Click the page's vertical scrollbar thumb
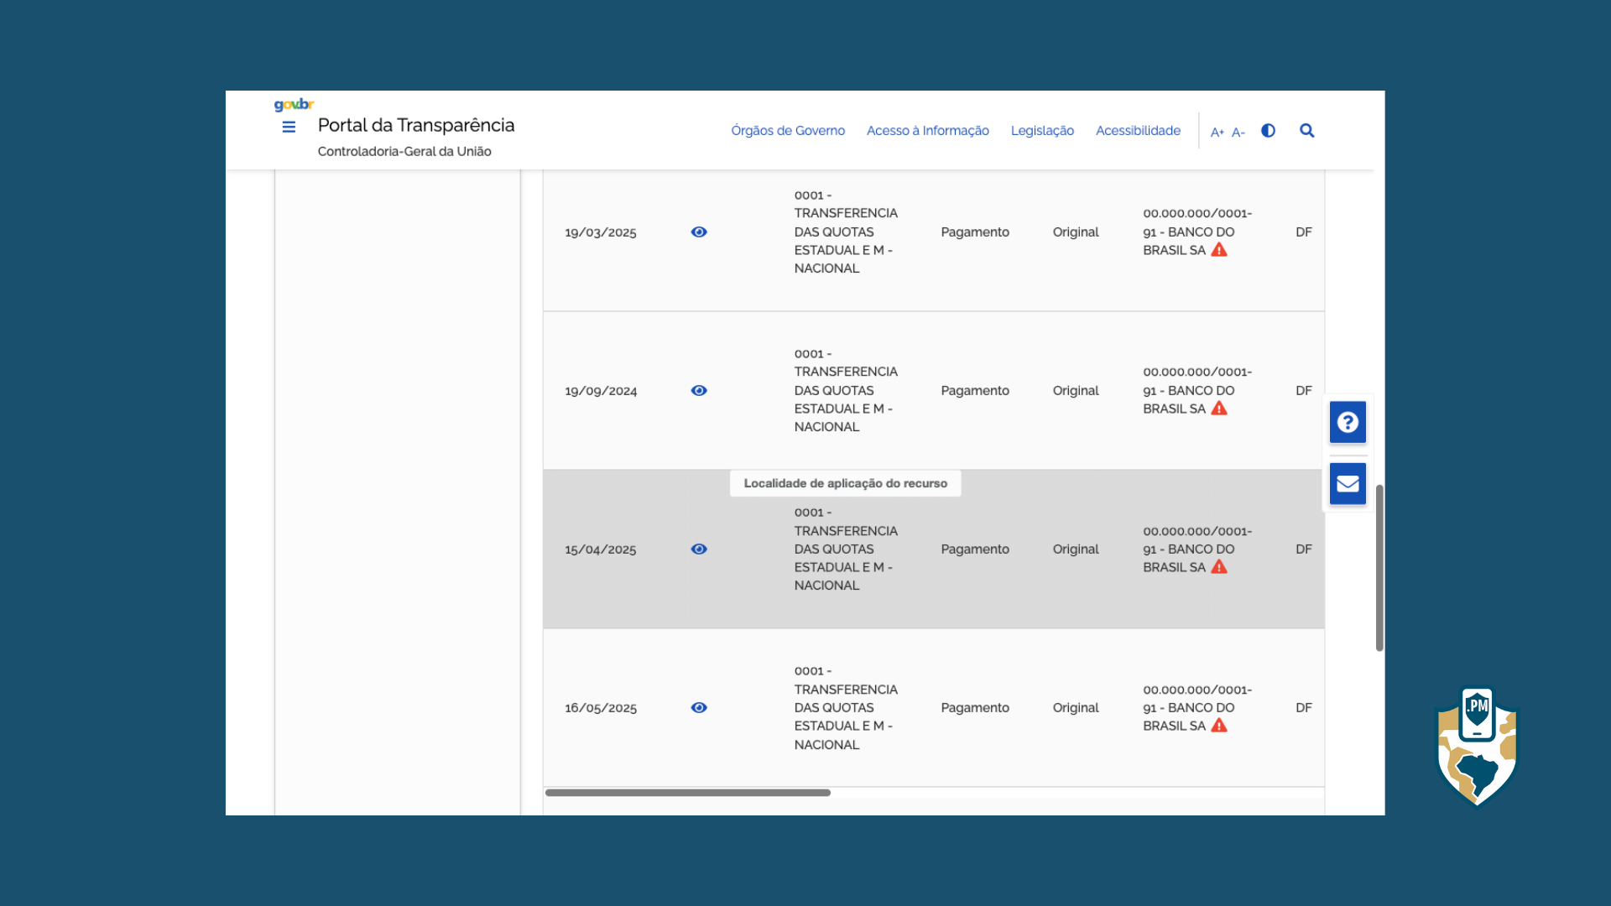Image resolution: width=1611 pixels, height=906 pixels. coord(1379,568)
